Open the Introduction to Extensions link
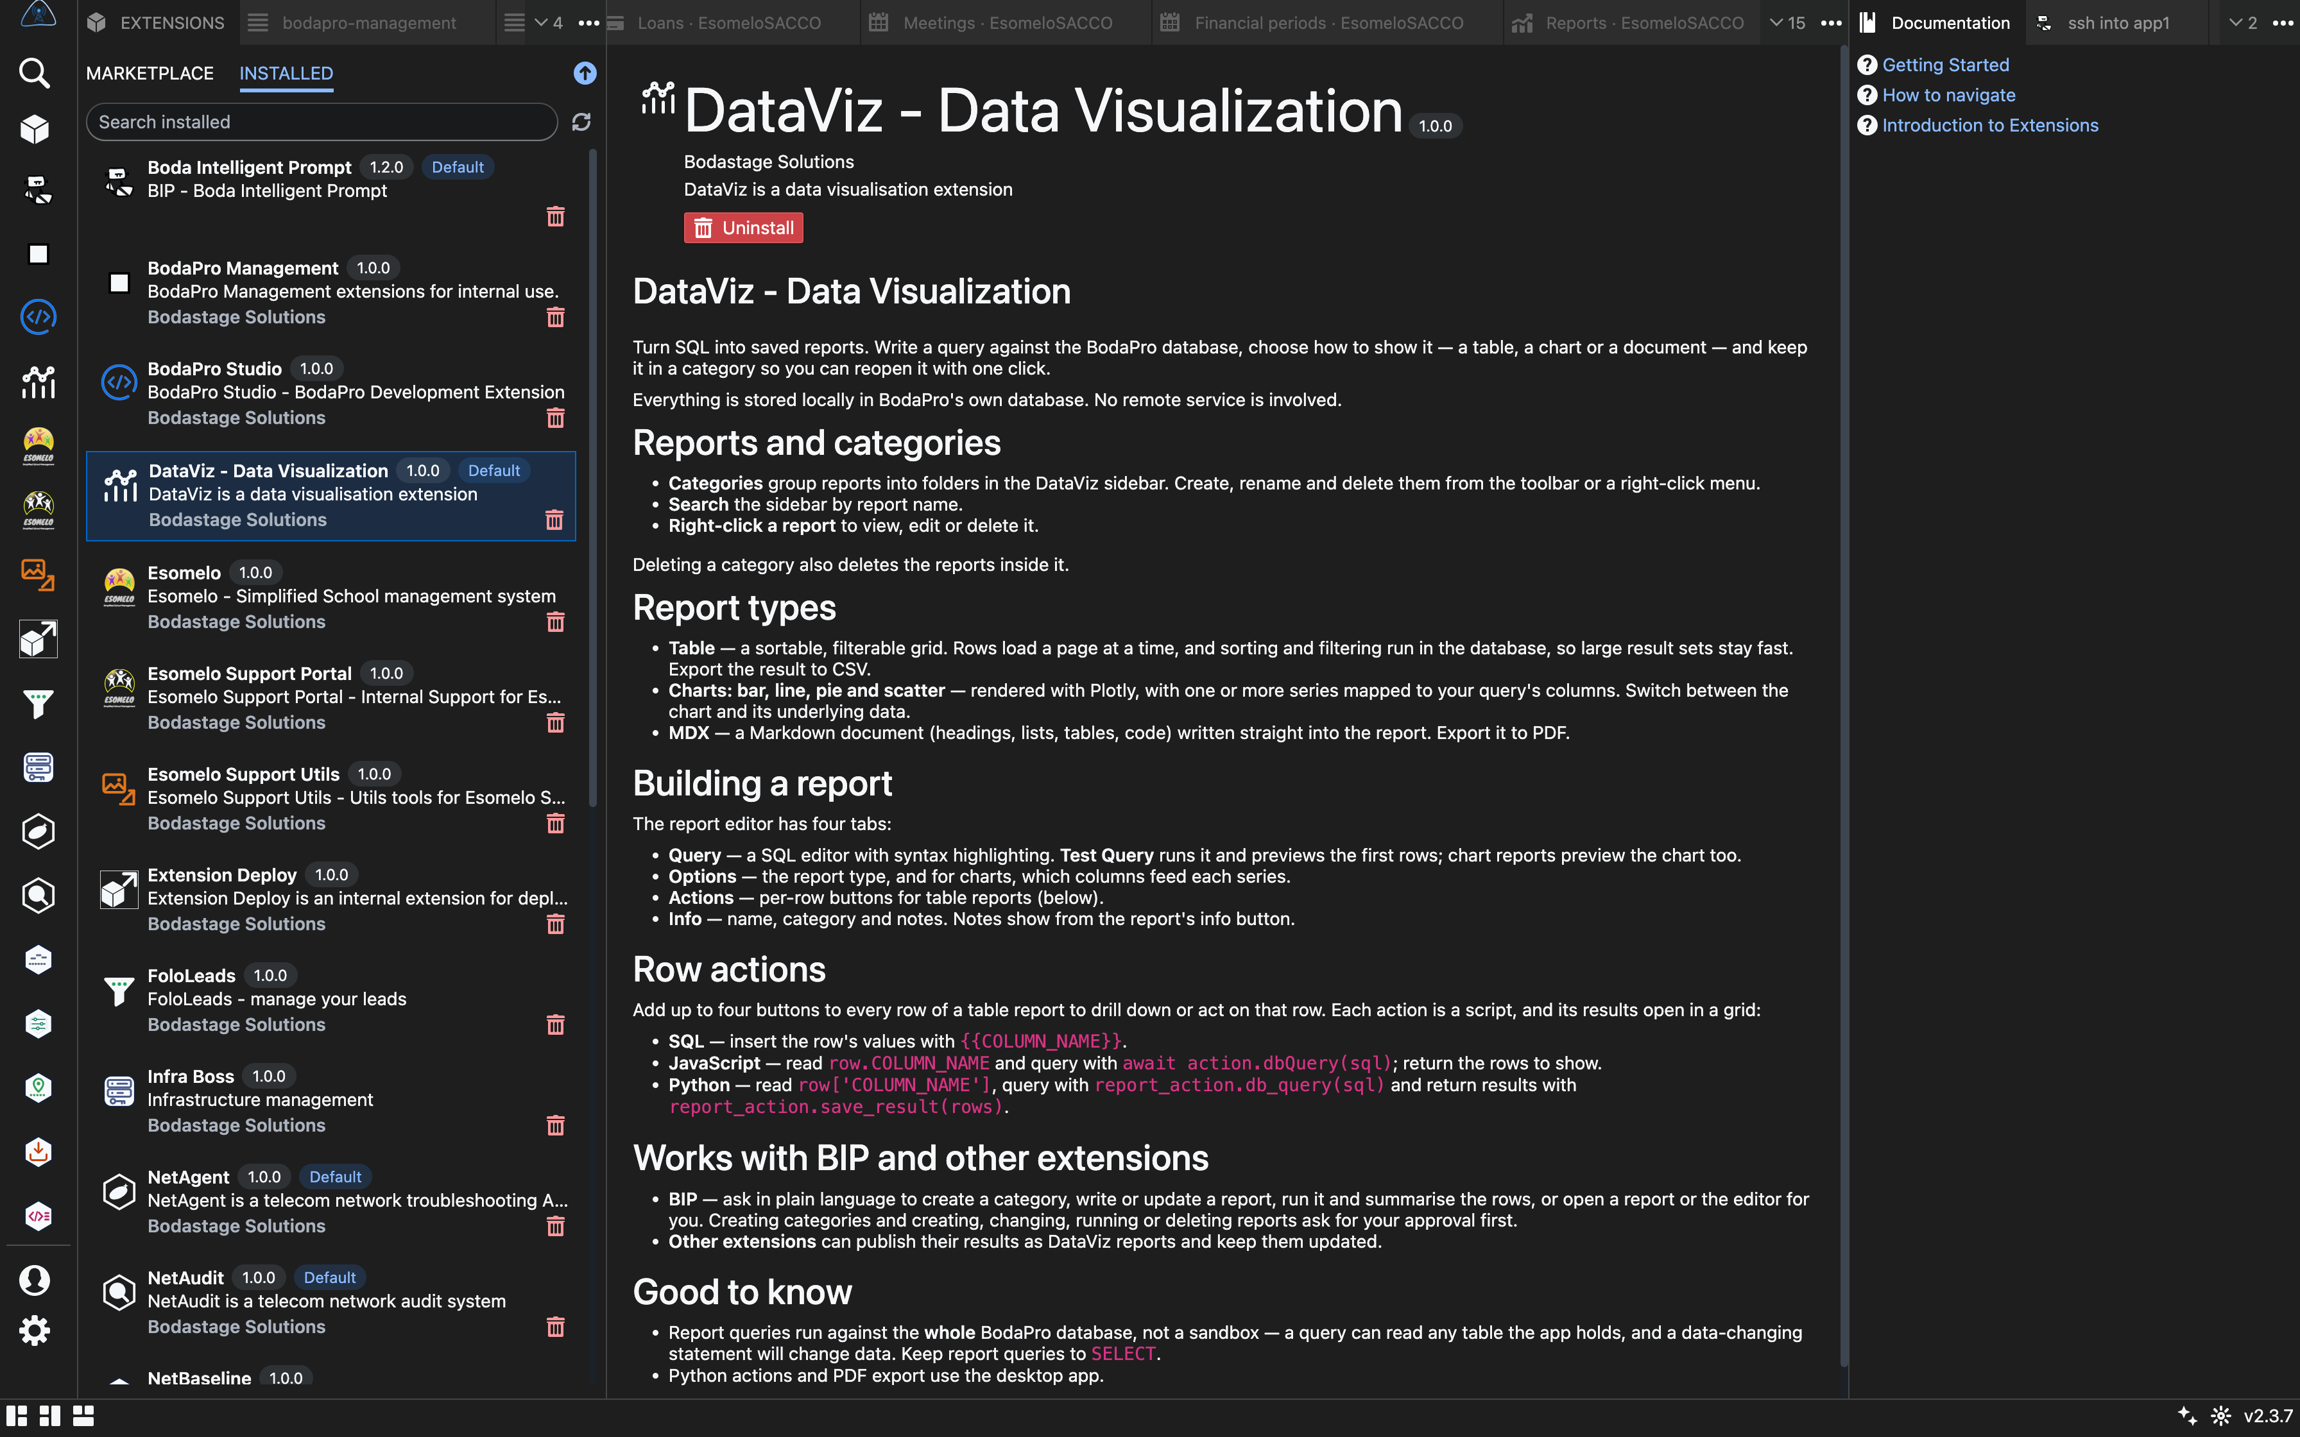 (1990, 126)
